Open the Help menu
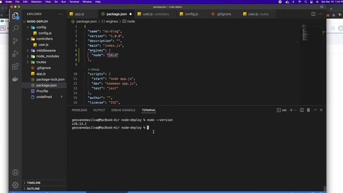This screenshot has width=343, height=193. point(98,2)
